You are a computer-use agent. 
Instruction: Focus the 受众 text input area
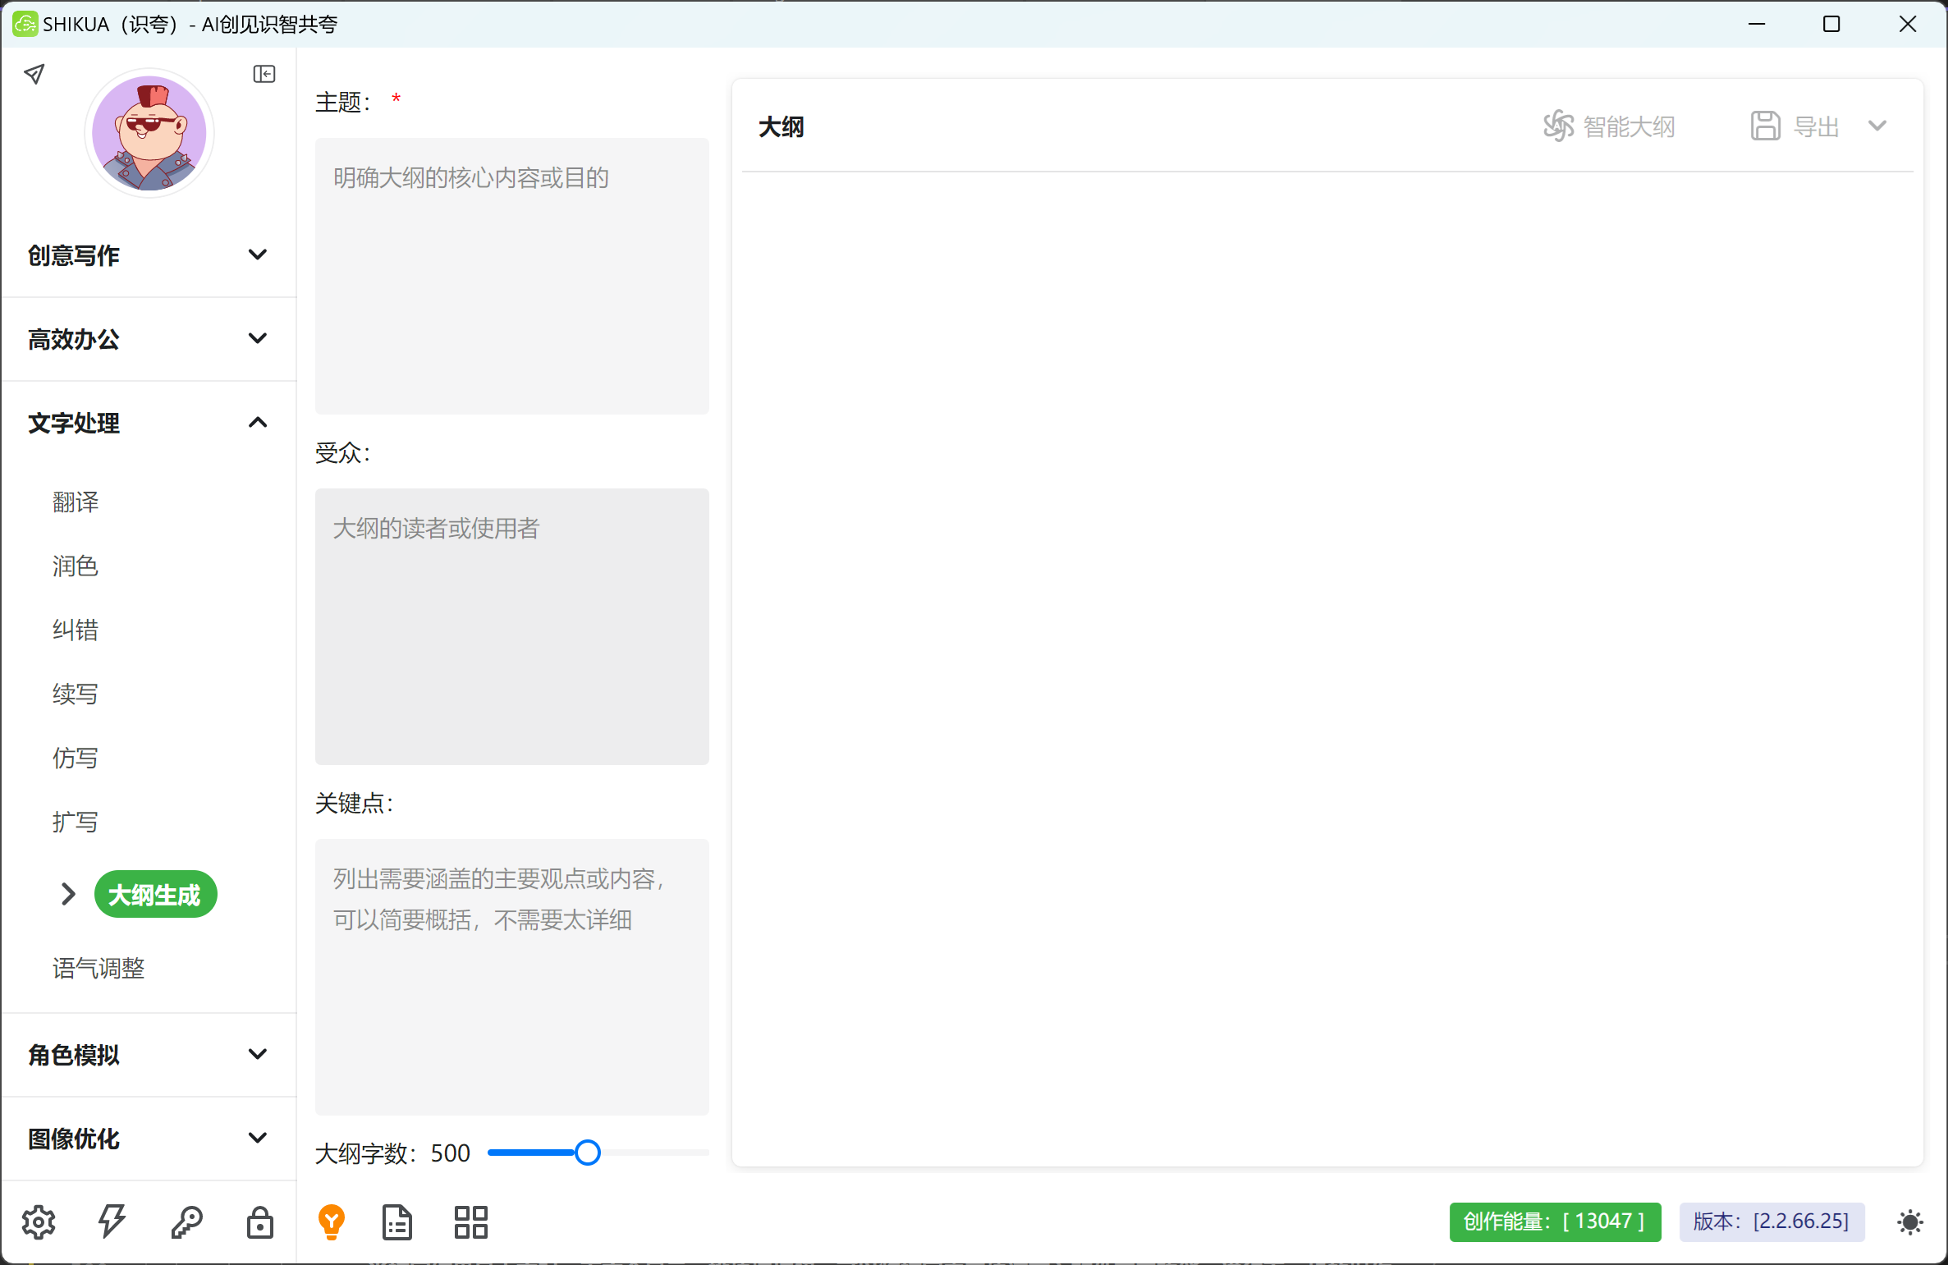click(x=511, y=626)
